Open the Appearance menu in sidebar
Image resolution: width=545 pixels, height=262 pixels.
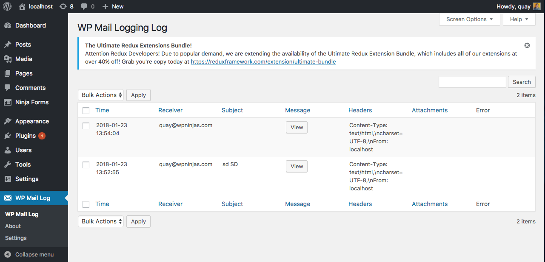click(32, 121)
